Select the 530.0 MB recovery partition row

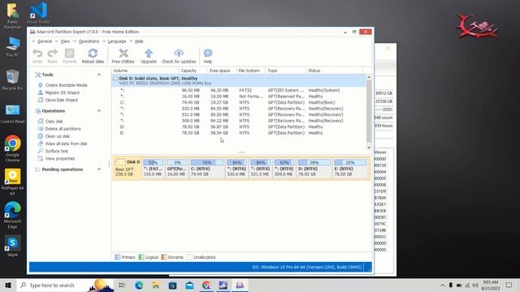coord(239,109)
